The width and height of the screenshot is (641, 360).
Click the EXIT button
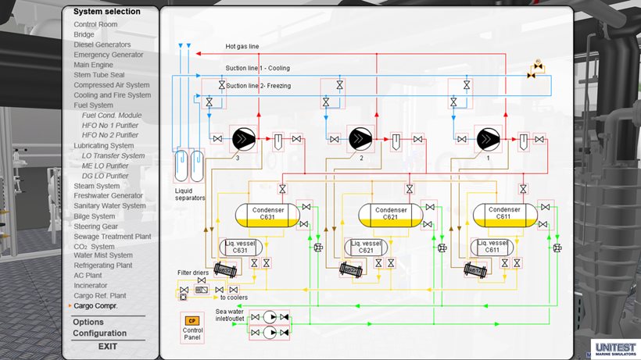108,346
